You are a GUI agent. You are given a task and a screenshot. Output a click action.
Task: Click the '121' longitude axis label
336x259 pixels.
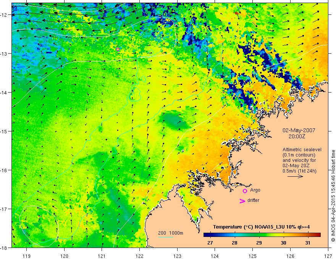point(102,256)
